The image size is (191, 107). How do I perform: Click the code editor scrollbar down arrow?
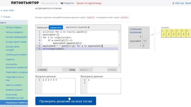click(119, 65)
